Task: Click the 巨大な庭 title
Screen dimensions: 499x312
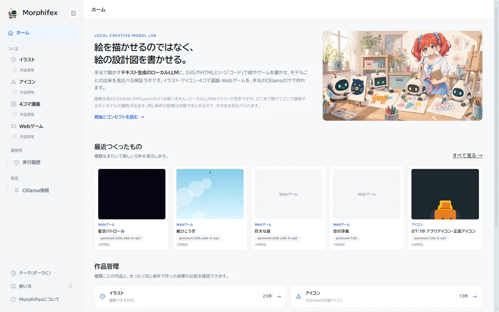Action: coord(263,231)
